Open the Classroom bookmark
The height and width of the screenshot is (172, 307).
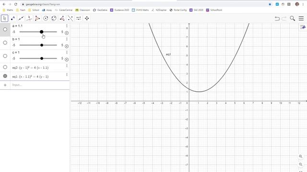click(x=83, y=10)
